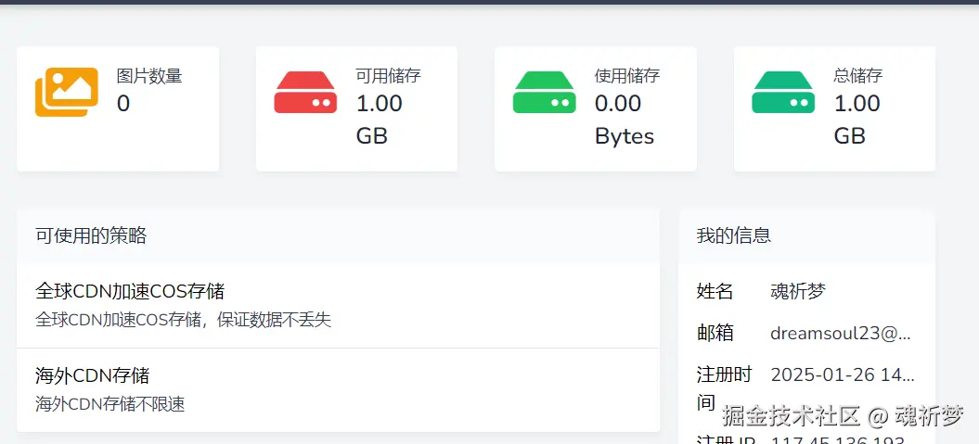Click the 邮箱 field label

point(715,333)
